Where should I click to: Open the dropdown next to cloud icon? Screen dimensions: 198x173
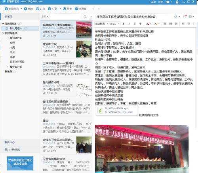(179, 17)
